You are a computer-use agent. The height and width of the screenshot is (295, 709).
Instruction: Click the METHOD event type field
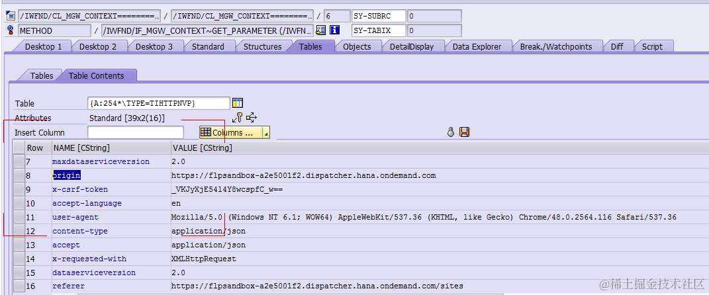point(54,30)
